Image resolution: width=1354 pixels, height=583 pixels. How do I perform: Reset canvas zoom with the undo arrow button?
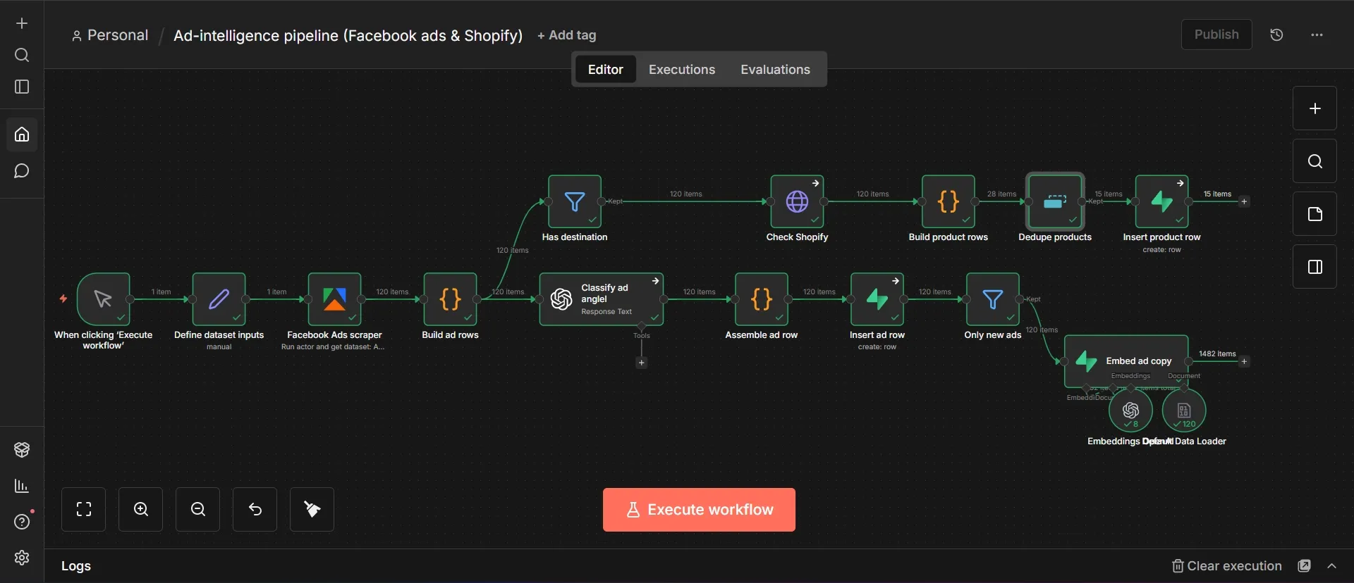255,509
